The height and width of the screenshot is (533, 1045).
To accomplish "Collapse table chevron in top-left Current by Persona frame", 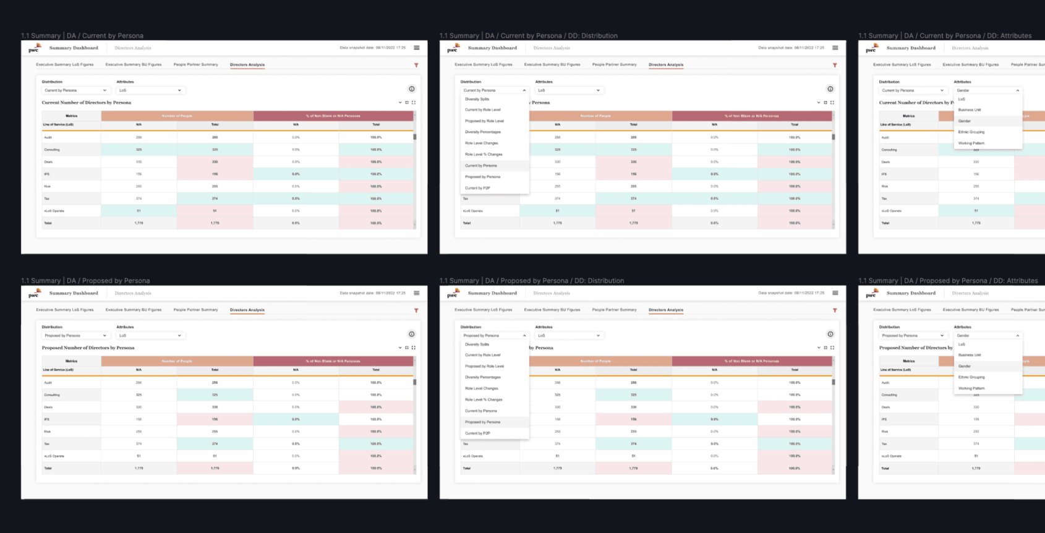I will click(400, 103).
